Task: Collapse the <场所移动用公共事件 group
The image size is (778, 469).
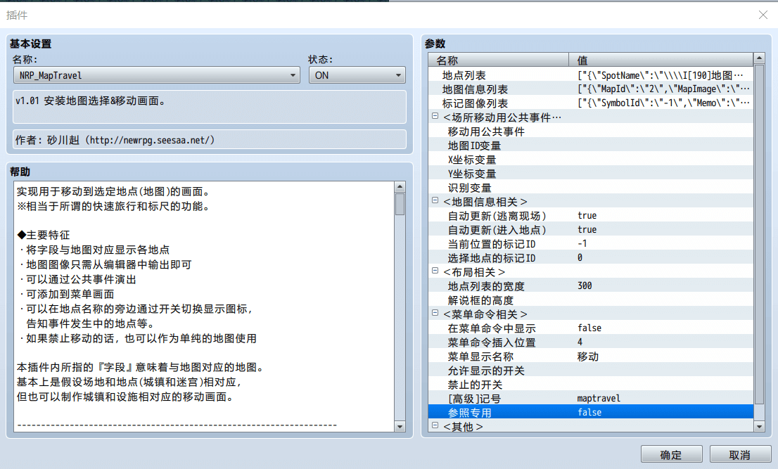Action: coord(435,116)
